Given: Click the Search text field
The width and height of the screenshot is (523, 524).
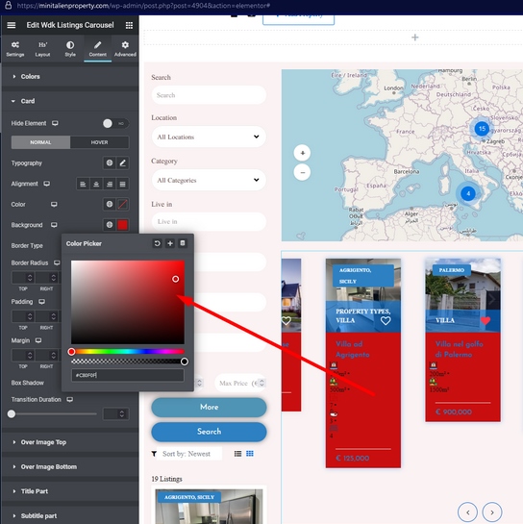Looking at the screenshot, I should click(209, 95).
